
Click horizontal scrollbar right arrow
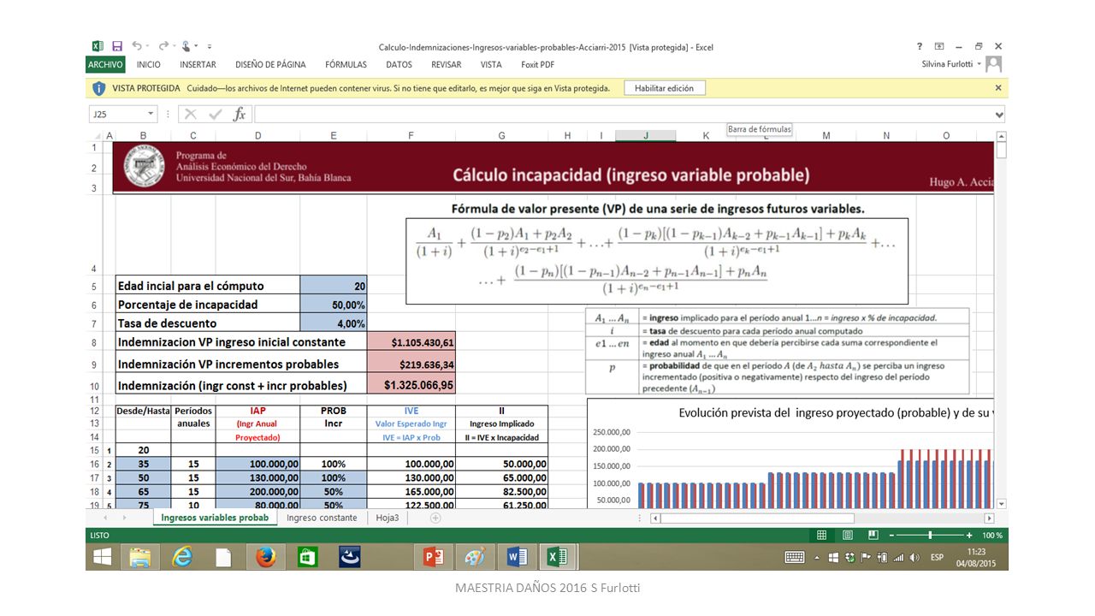click(990, 518)
